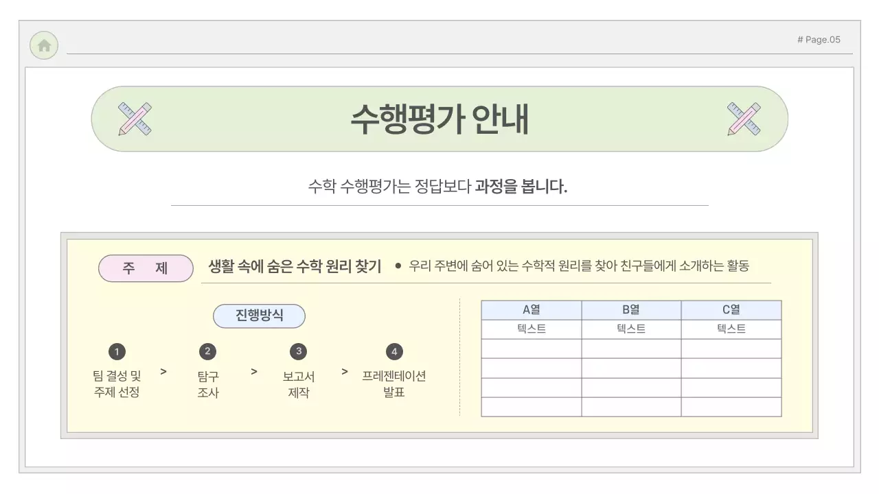Click the number 4 badge above 프레젠테이션 발표
879x494 pixels.
coord(394,352)
